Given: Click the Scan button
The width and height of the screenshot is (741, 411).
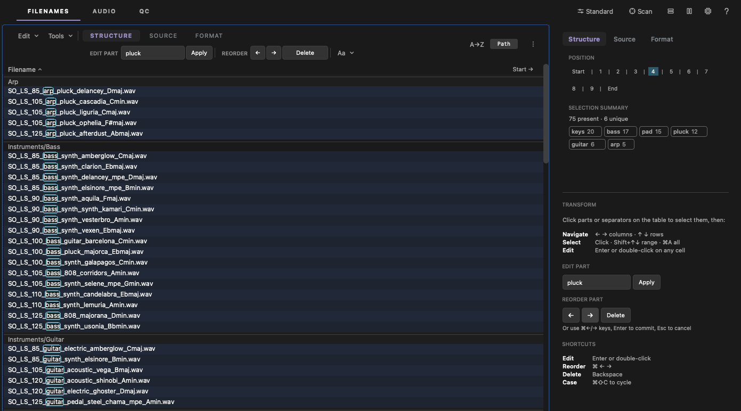Looking at the screenshot, I should click(640, 11).
